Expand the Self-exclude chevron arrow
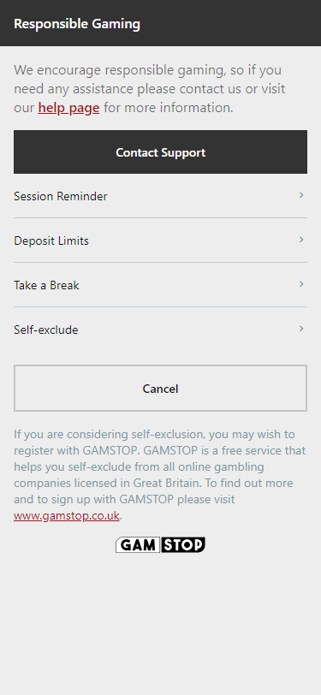The height and width of the screenshot is (695, 321). (301, 329)
